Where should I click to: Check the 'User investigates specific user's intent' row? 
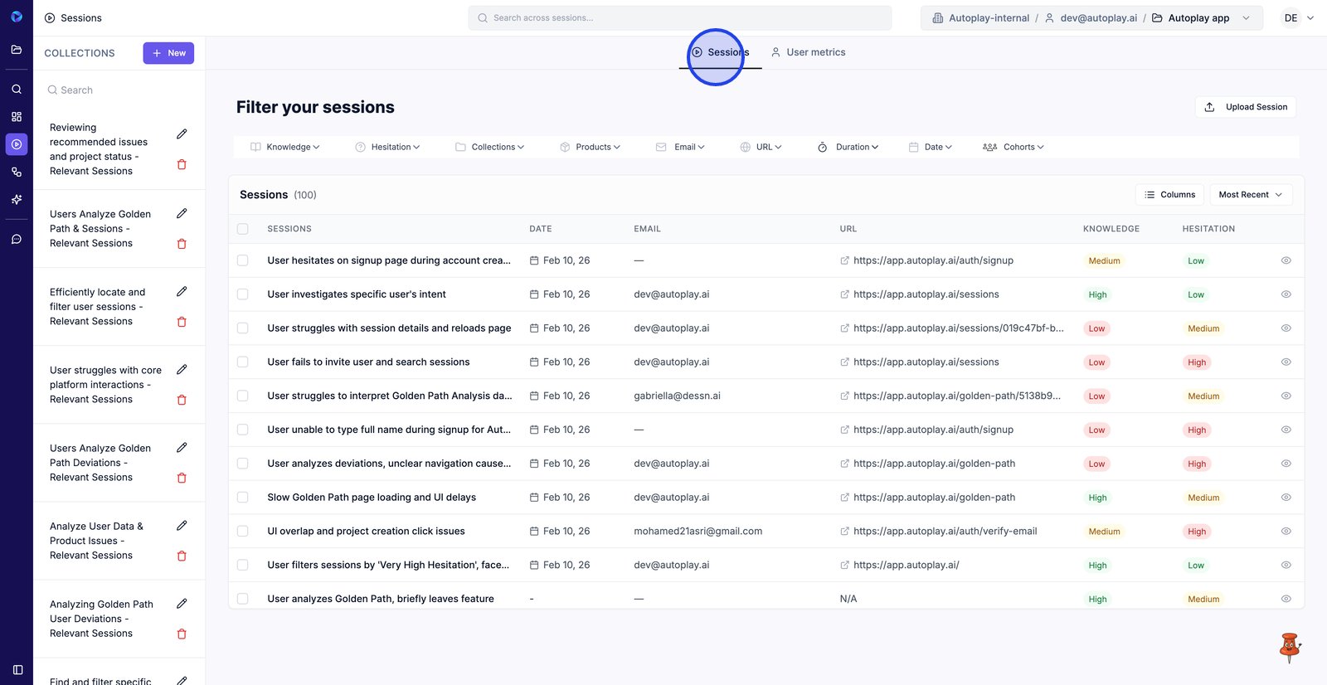(243, 294)
